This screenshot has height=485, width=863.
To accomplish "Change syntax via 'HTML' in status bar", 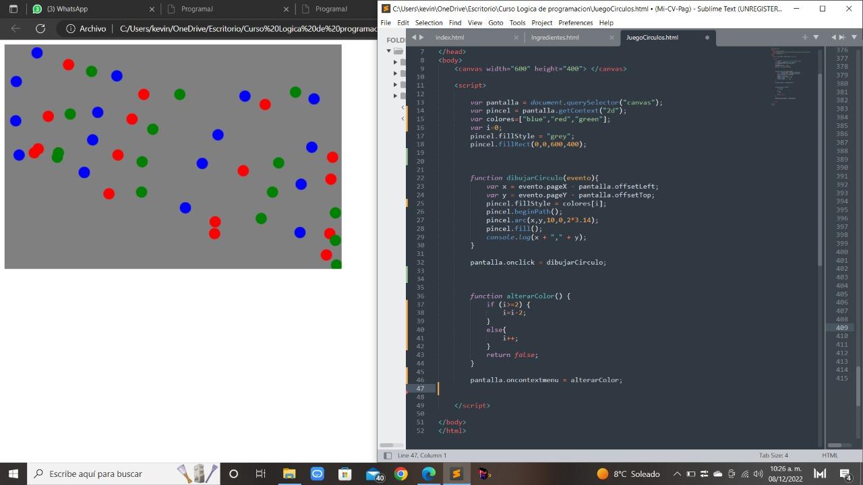I will [x=830, y=456].
